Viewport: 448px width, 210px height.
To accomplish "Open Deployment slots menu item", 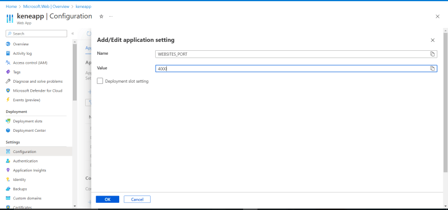I will (x=27, y=121).
